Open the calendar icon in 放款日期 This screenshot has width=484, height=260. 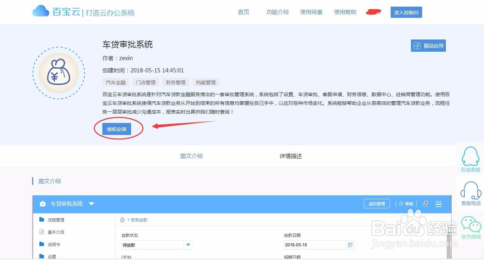tap(350, 245)
